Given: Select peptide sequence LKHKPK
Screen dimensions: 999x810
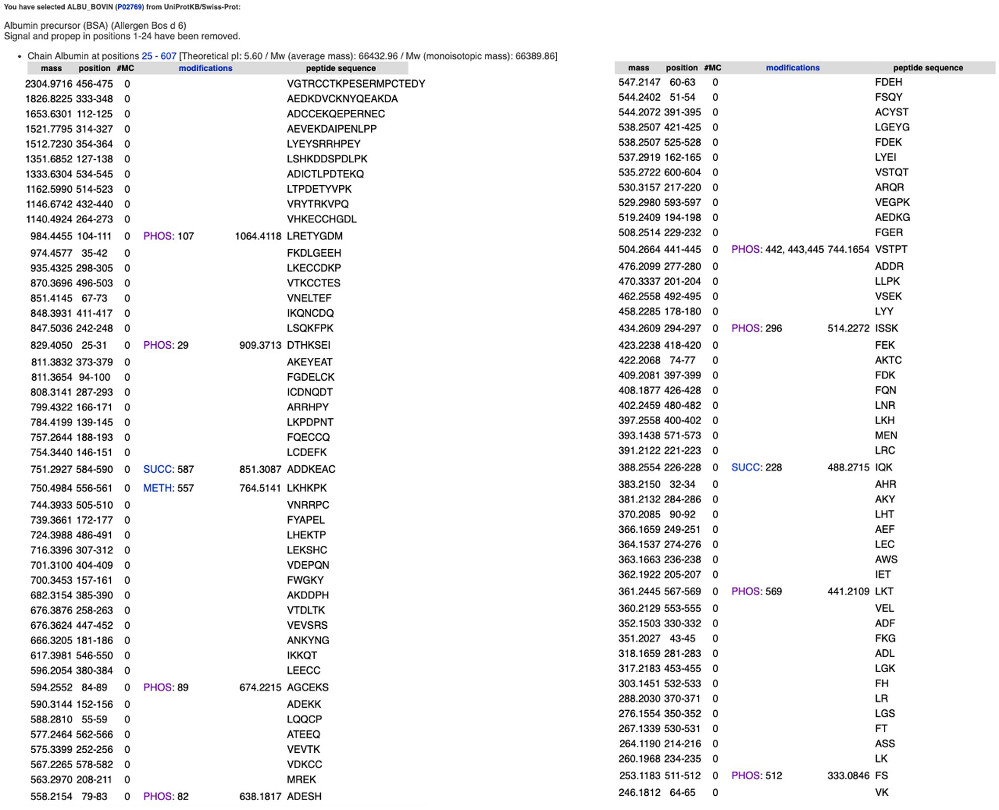Looking at the screenshot, I should 307,488.
